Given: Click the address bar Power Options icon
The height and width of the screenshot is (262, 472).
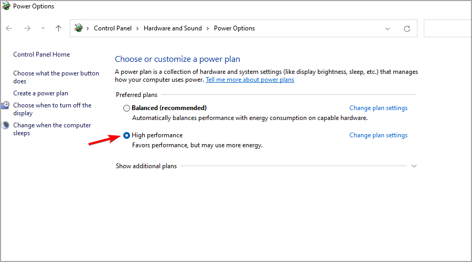Looking at the screenshot, I should (x=79, y=28).
